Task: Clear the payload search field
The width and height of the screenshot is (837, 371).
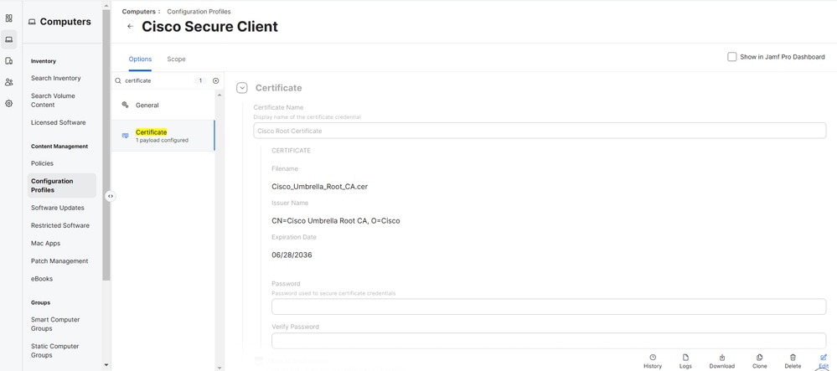Action: [215, 81]
